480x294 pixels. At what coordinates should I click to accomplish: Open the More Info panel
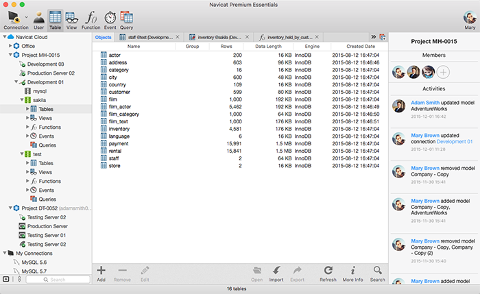[x=352, y=273]
